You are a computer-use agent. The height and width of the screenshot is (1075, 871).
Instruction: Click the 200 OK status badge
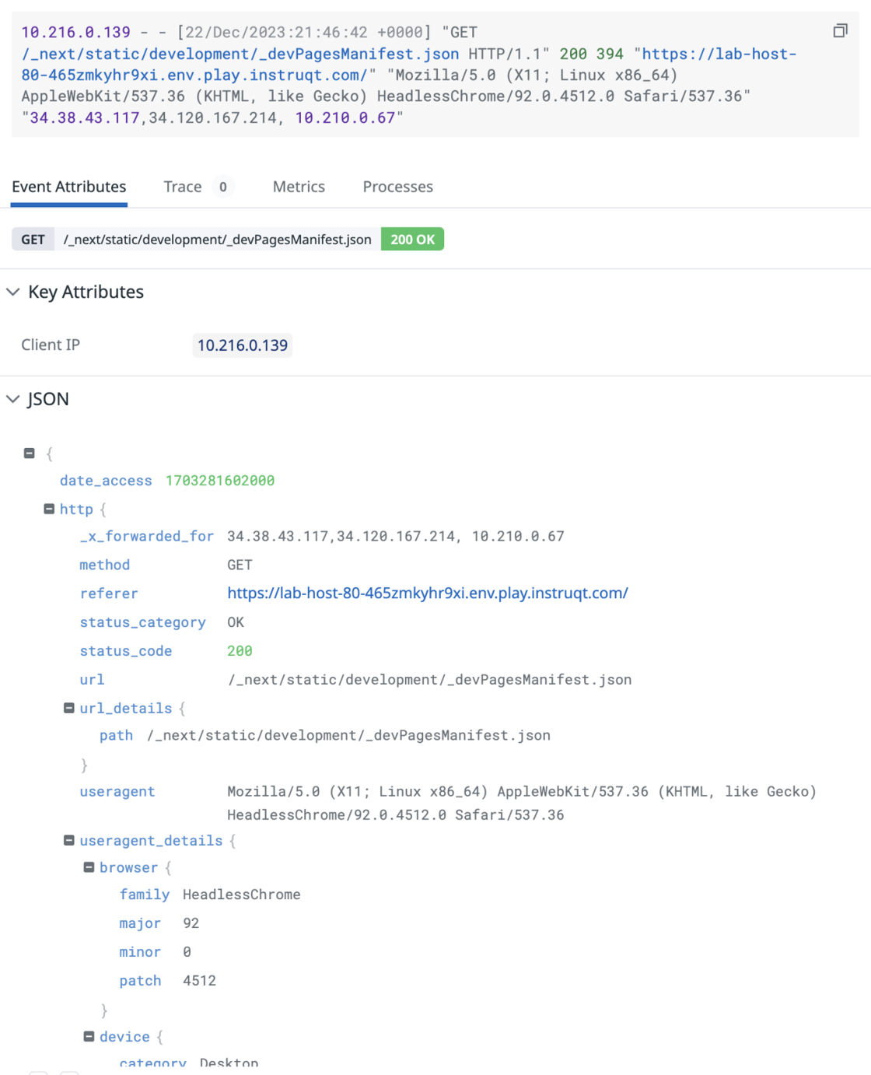(411, 239)
